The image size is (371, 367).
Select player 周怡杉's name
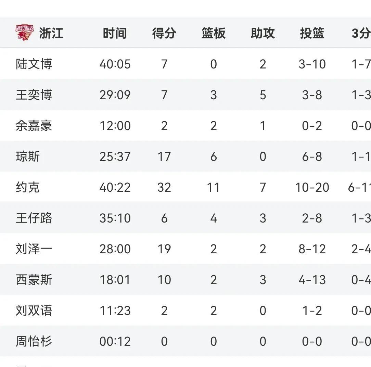[x=34, y=341]
